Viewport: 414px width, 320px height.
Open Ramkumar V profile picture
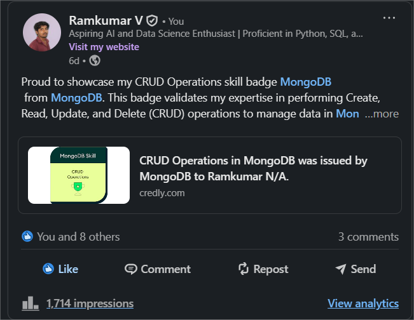pos(42,32)
